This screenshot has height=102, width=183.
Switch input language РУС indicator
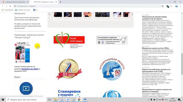[x=166, y=99]
